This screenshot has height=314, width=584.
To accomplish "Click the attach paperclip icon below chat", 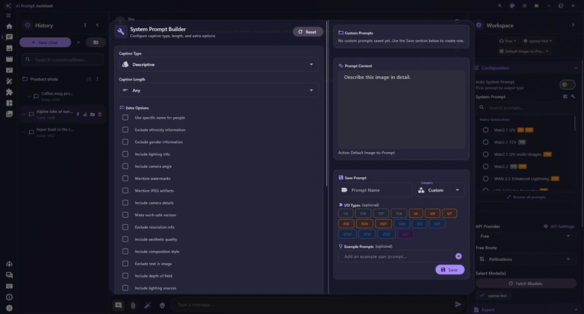I will click(133, 305).
